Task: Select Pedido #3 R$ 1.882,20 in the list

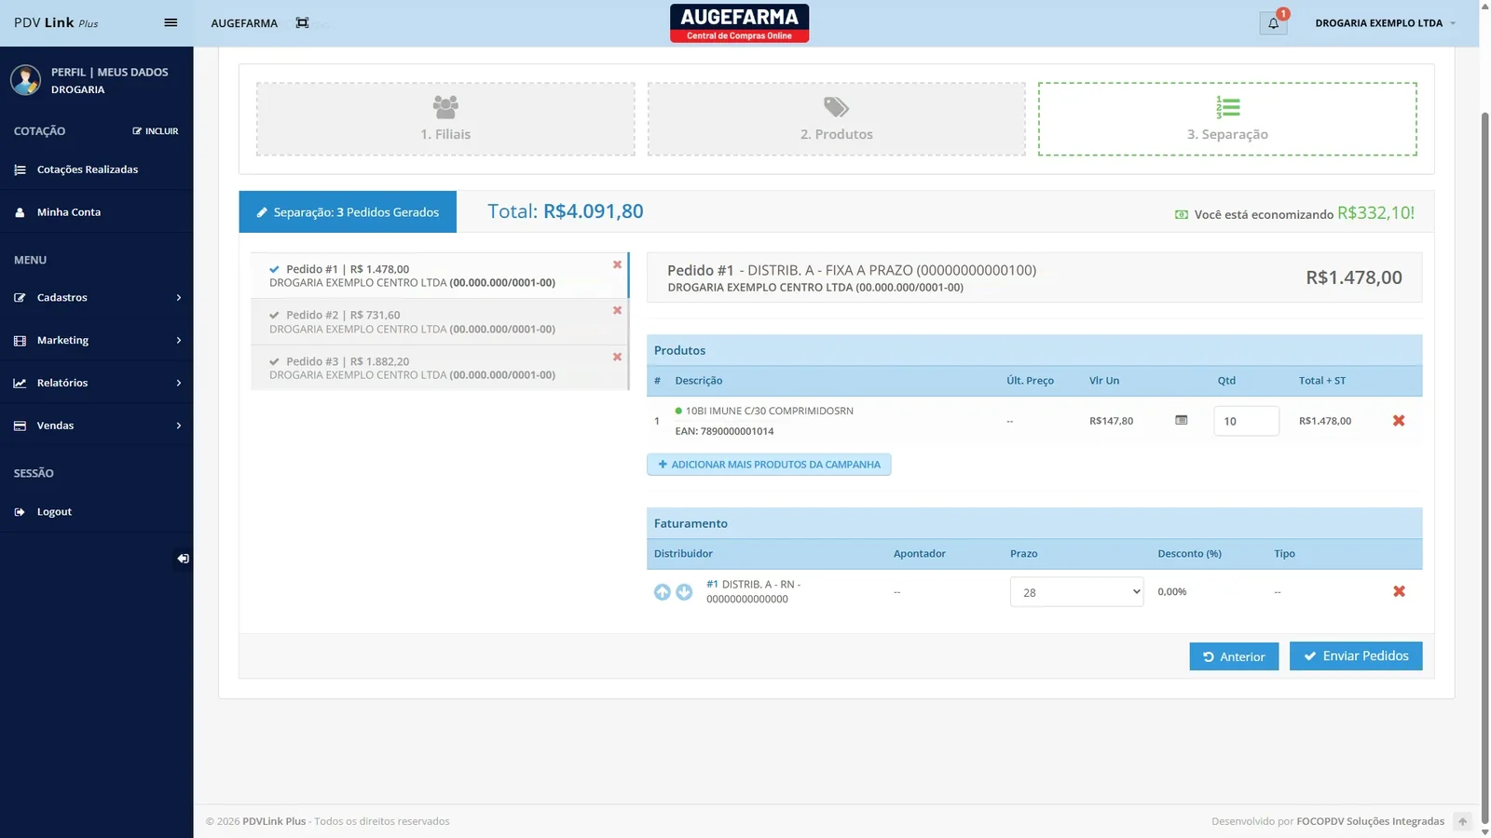Action: 438,368
